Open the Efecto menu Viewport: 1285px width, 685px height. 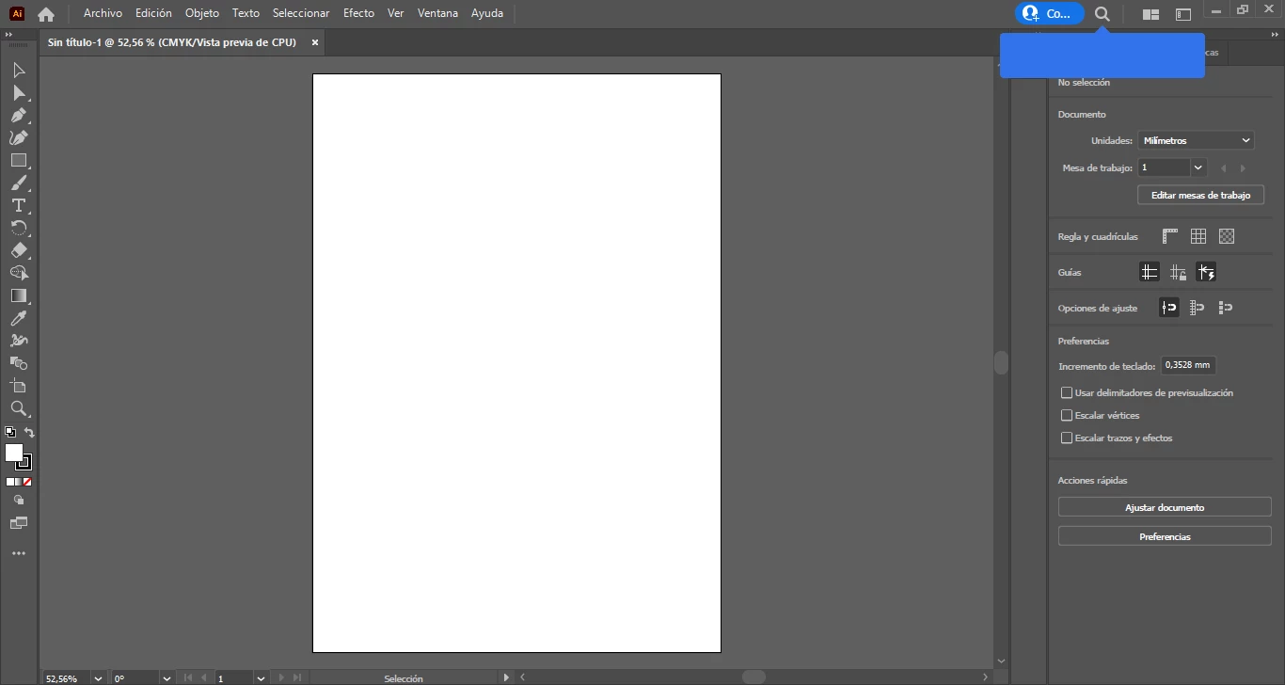click(358, 13)
